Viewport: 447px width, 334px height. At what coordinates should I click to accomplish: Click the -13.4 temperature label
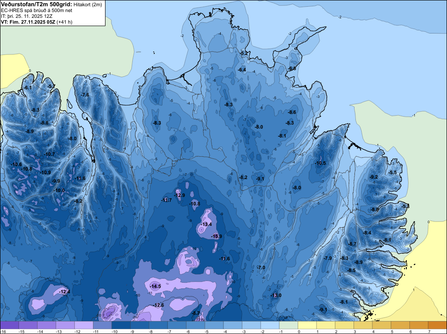coord(206,224)
